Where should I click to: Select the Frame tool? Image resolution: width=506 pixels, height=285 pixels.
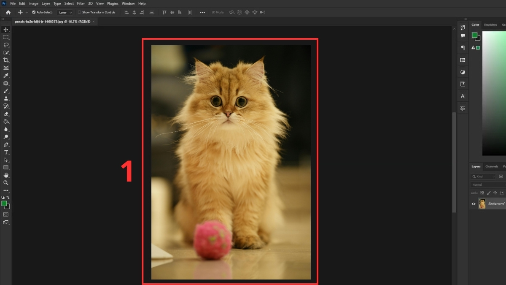pos(6,68)
